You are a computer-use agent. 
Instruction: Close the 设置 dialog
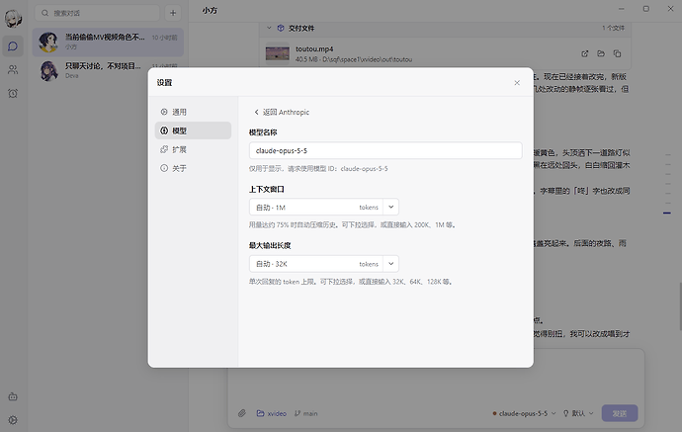[x=517, y=83]
